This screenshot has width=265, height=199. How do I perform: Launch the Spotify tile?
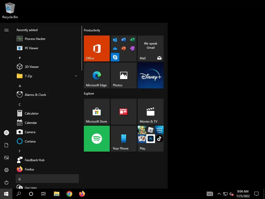click(x=97, y=139)
